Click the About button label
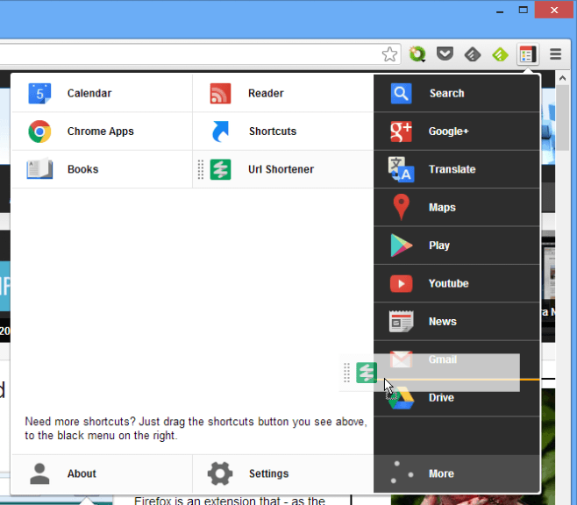 [82, 473]
